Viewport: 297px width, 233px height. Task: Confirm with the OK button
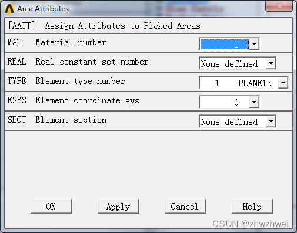pos(51,207)
